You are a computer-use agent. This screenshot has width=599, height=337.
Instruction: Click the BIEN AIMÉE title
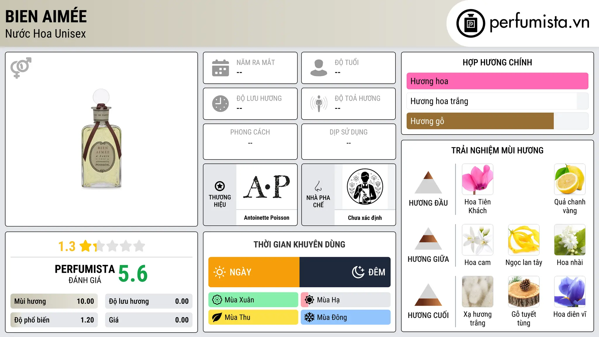[46, 16]
